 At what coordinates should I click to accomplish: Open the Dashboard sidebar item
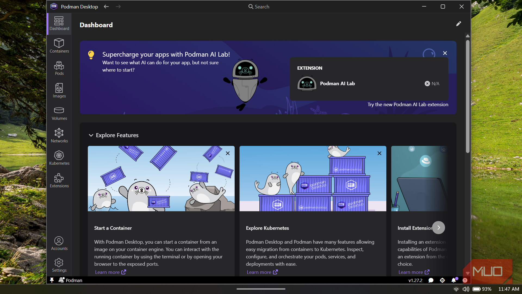[x=59, y=24]
